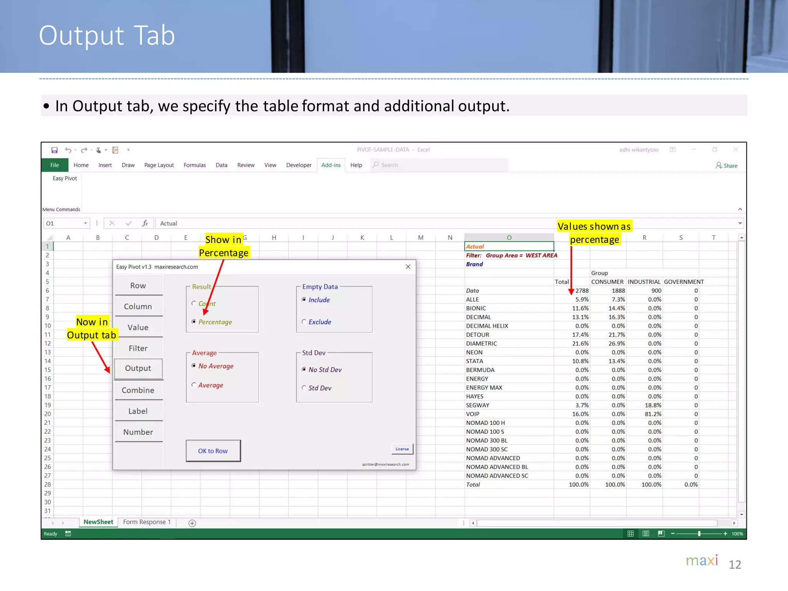Switch to the NewSheet sheet tab
The image size is (788, 591).
coord(98,522)
